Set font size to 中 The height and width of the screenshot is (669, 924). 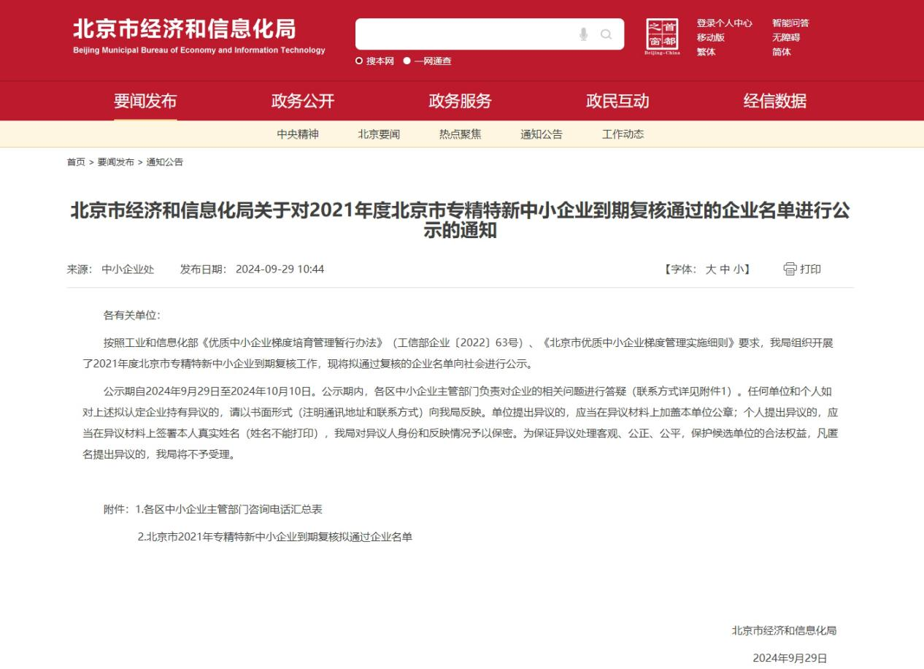coord(725,269)
